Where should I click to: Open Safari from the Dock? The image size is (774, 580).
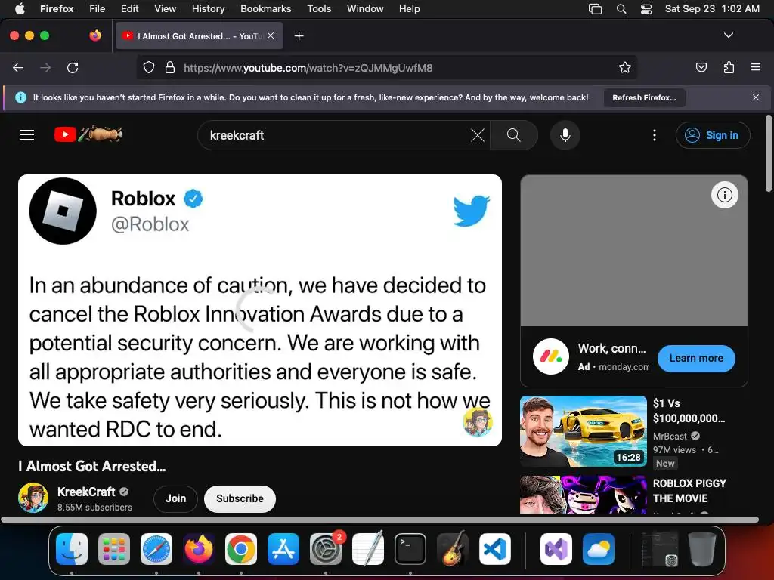pos(156,549)
